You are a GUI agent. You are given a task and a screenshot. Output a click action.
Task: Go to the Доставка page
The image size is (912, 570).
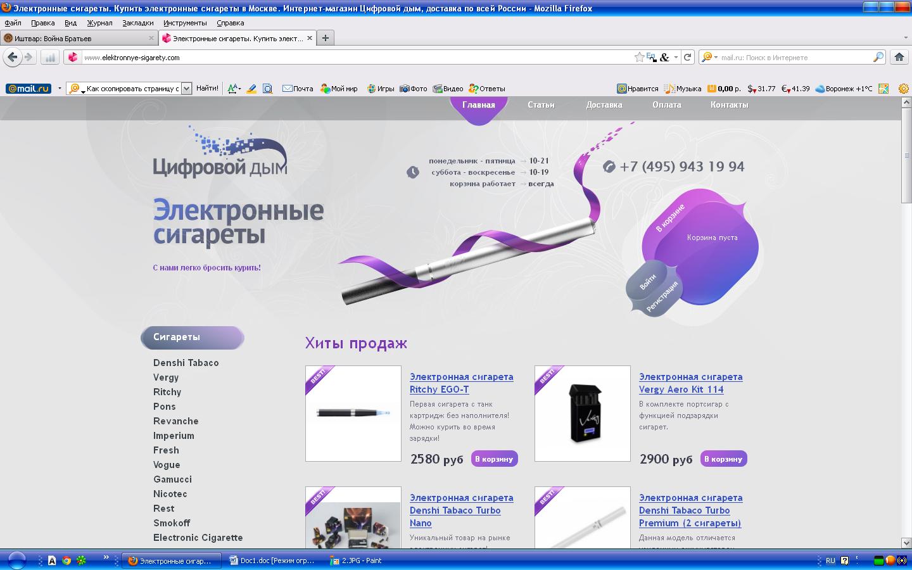[x=604, y=105]
